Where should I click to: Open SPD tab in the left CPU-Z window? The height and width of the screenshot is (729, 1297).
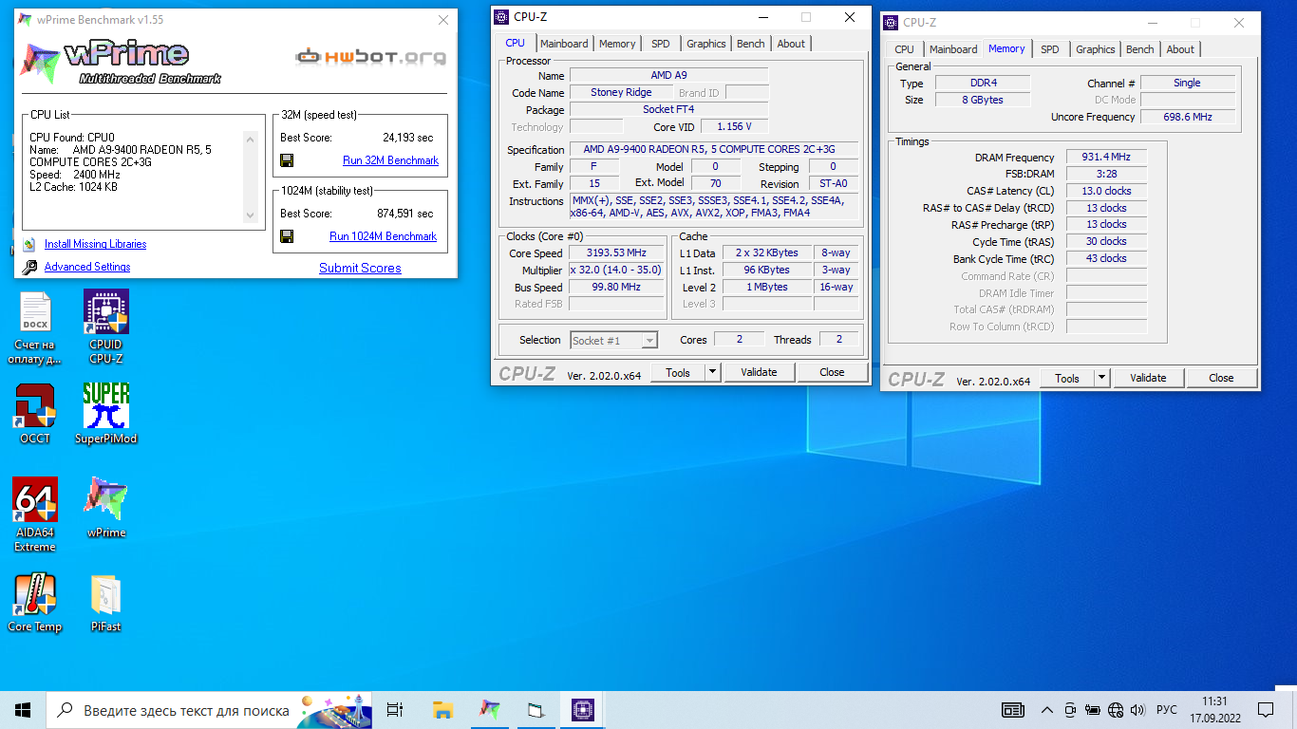[x=661, y=44]
